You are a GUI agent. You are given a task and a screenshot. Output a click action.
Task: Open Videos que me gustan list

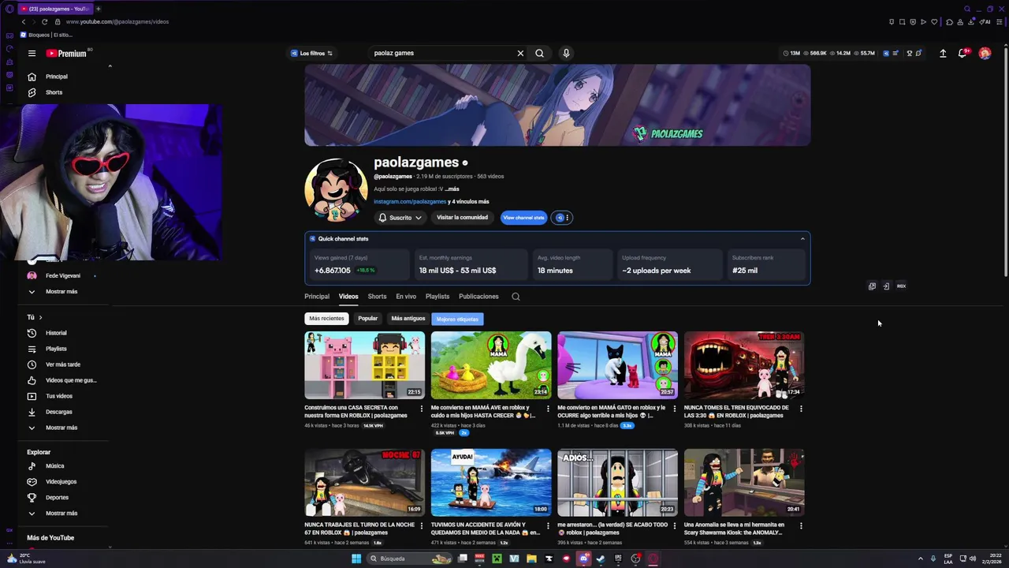(x=71, y=380)
